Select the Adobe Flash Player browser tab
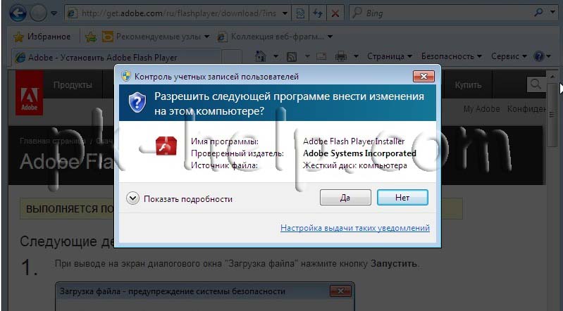The width and height of the screenshot is (563, 311). click(x=116, y=58)
